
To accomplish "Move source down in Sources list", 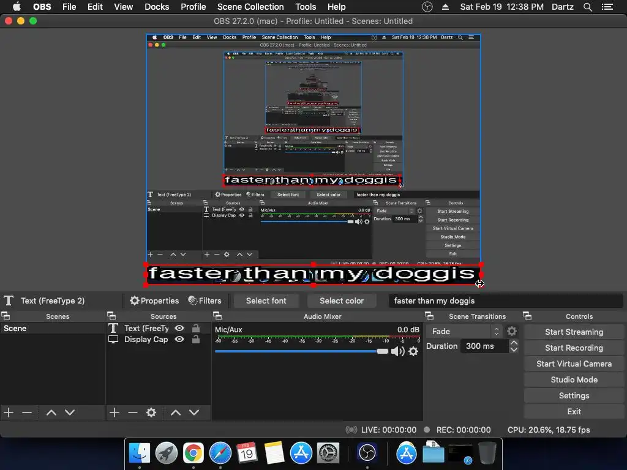I will pyautogui.click(x=194, y=412).
